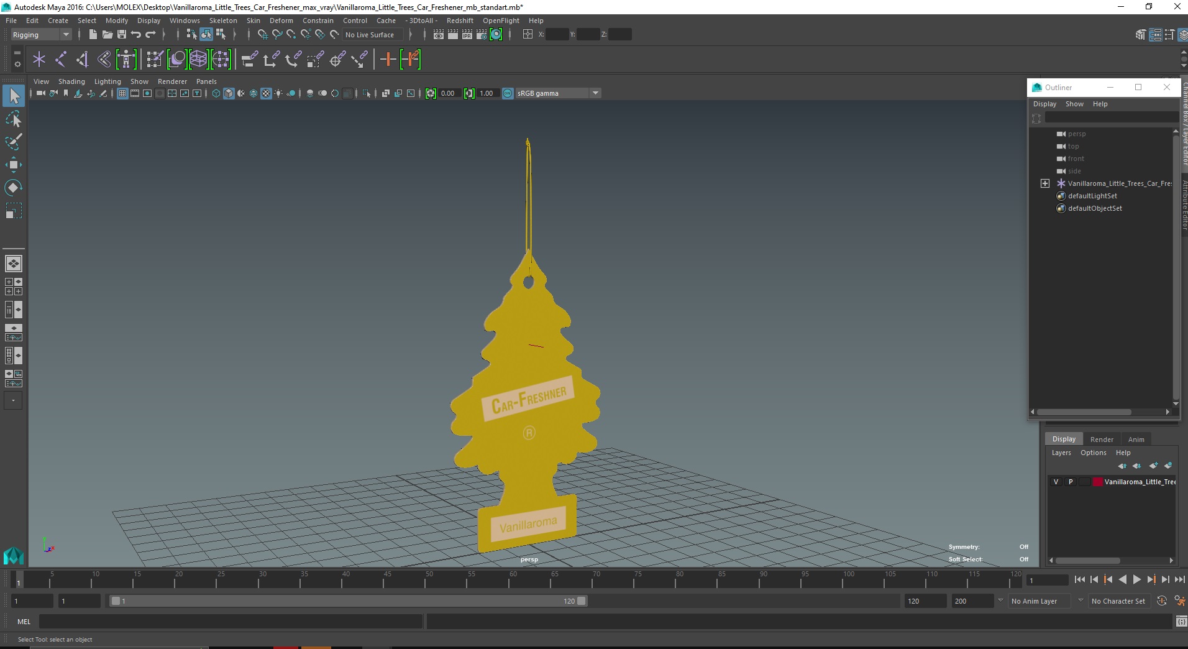
Task: Click the red layer color swatch
Action: tap(1098, 482)
